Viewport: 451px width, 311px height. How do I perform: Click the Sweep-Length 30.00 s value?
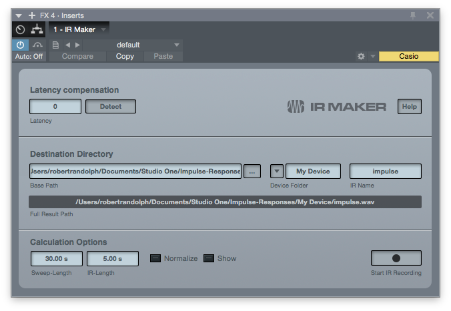pos(56,258)
